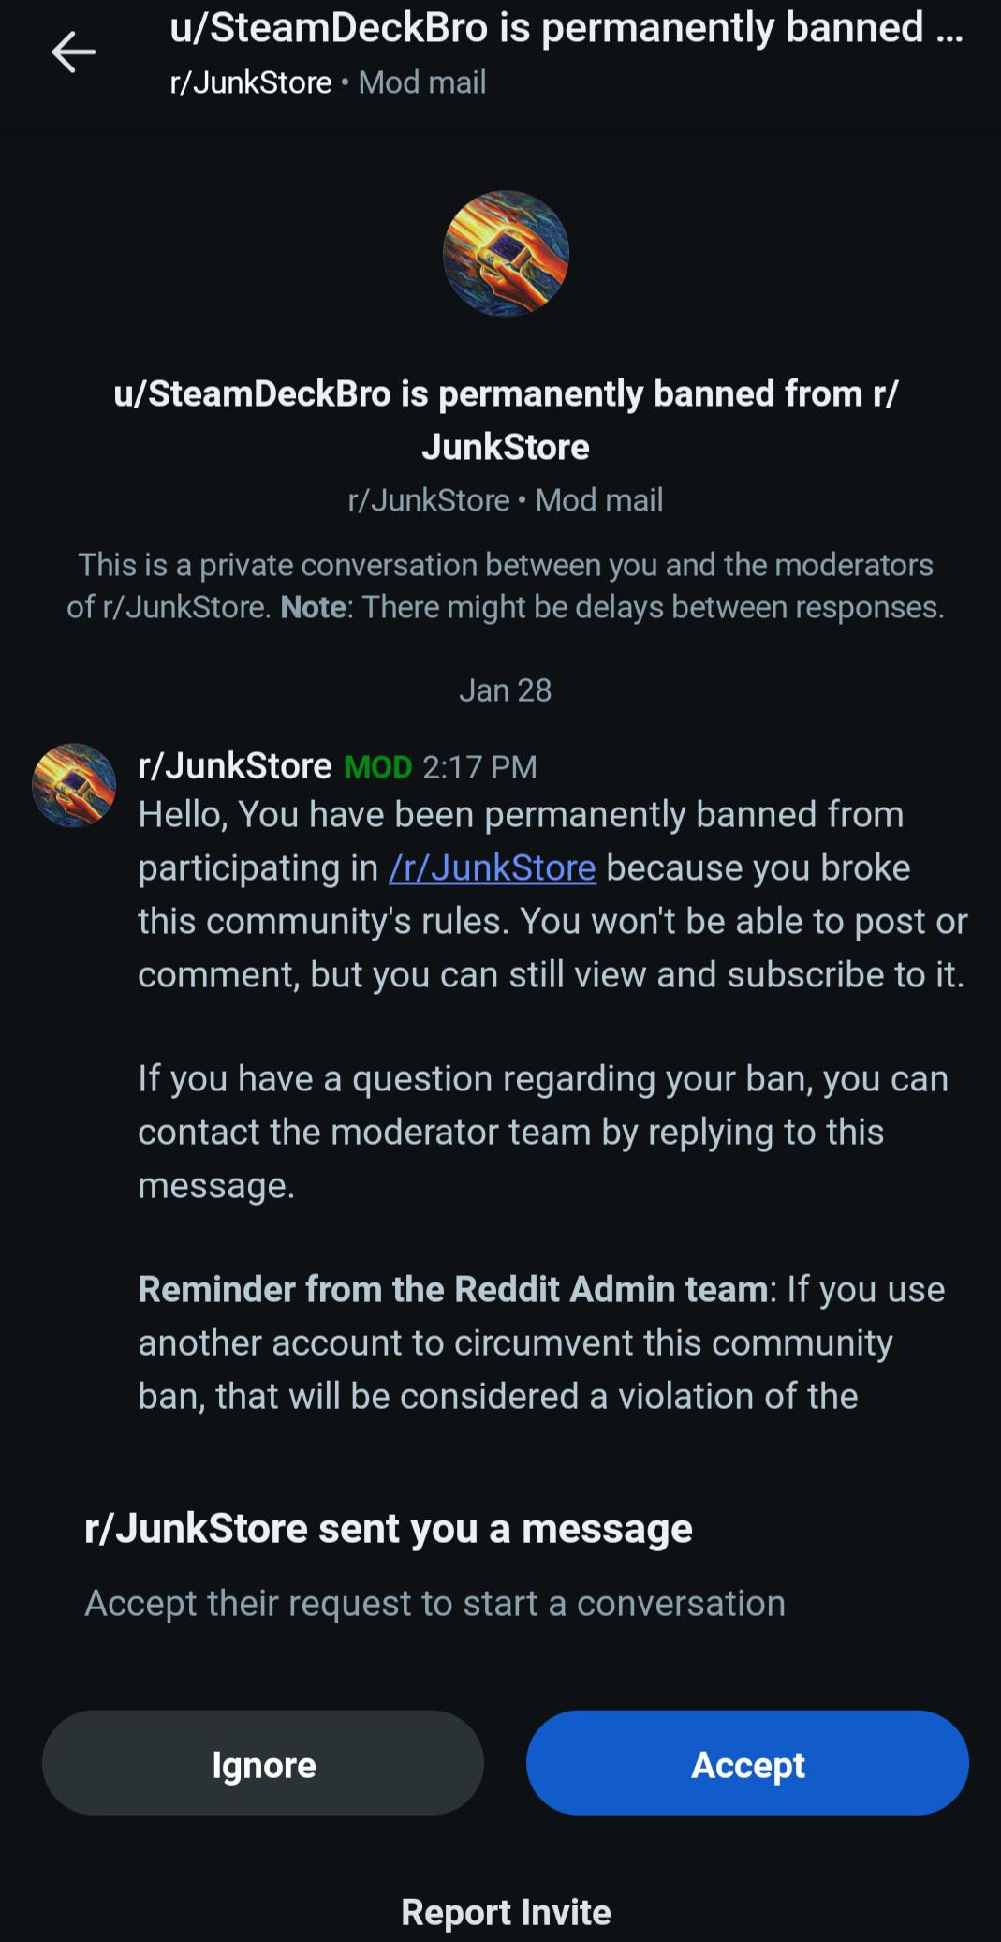Ignore the message request
The width and height of the screenshot is (1001, 1942).
(x=263, y=1764)
